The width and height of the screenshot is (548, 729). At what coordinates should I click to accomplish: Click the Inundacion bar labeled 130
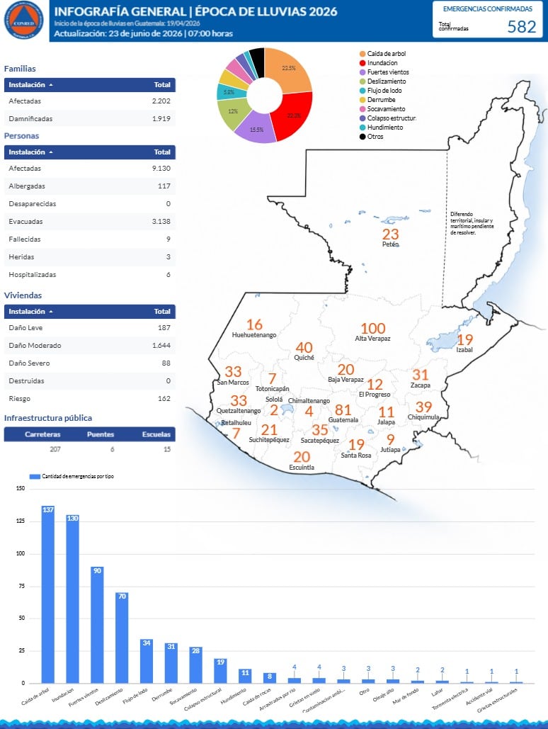(72, 599)
